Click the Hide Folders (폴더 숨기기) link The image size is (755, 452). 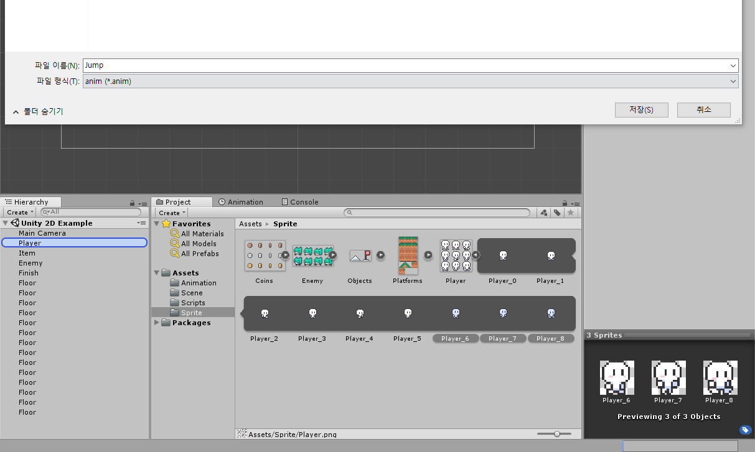(x=37, y=112)
